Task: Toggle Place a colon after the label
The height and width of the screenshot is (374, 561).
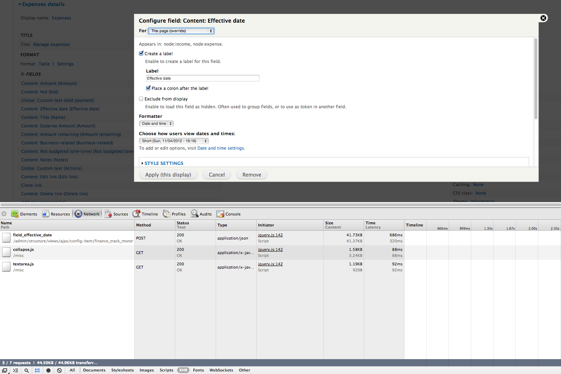Action: [148, 88]
